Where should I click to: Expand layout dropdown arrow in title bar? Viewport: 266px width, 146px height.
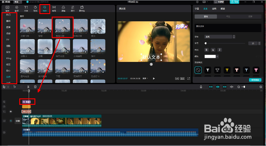tap(207, 2)
